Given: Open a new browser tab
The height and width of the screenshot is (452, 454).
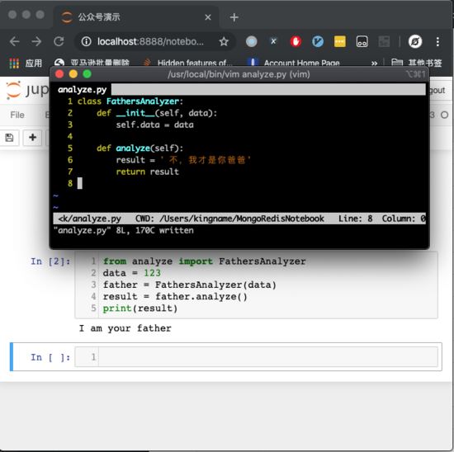Looking at the screenshot, I should [x=234, y=17].
